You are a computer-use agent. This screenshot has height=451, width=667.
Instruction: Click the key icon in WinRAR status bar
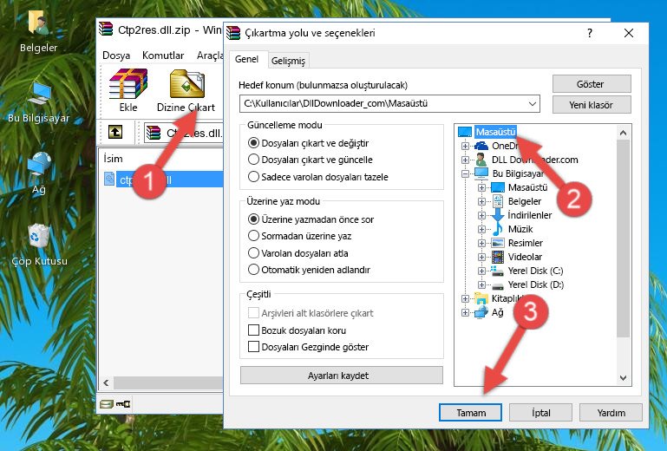point(123,404)
